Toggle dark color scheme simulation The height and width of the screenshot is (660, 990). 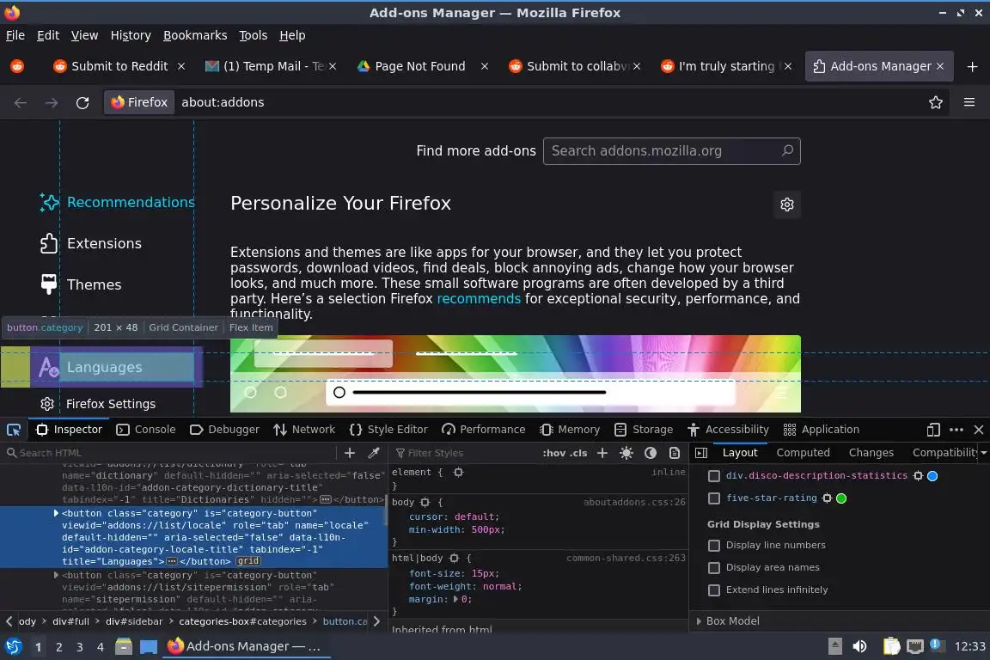click(651, 453)
